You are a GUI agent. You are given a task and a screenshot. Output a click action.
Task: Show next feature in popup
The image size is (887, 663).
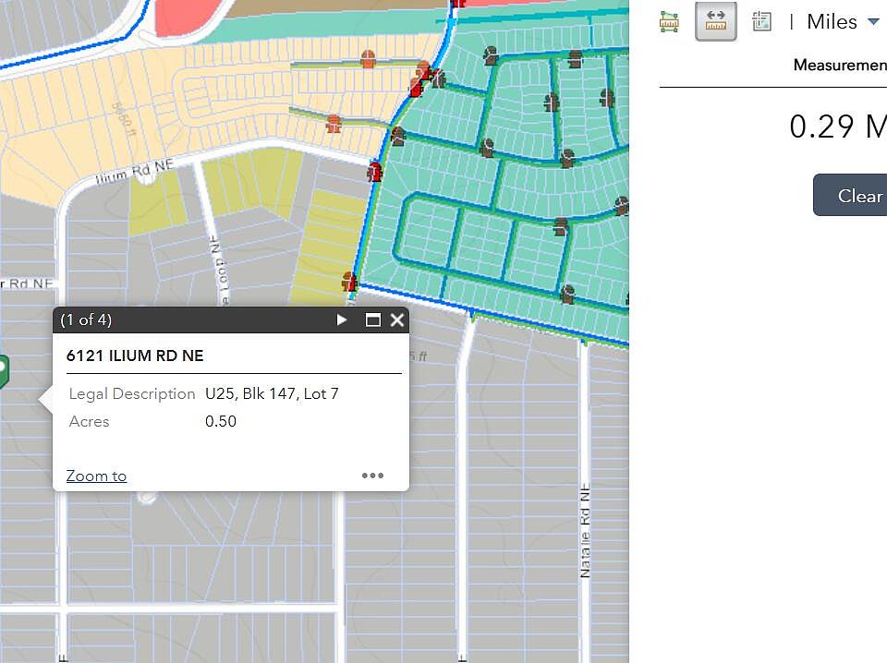click(341, 319)
